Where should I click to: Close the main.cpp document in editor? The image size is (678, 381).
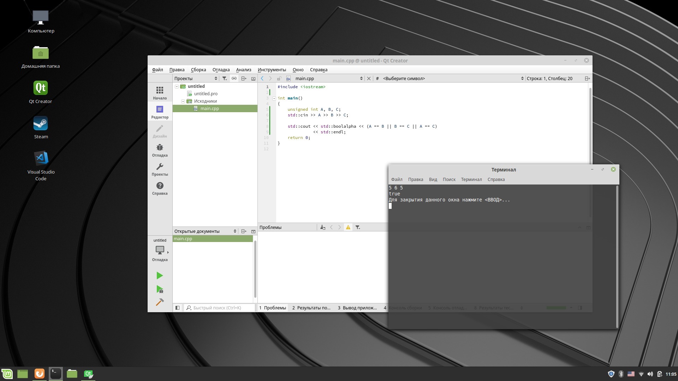(x=369, y=78)
